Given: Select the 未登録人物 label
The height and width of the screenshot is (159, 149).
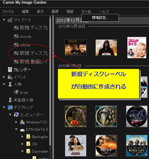Looking at the screenshot, I should pyautogui.click(x=23, y=100).
